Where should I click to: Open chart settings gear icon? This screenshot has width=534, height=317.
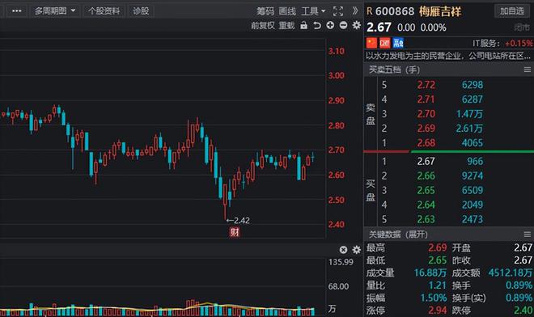(357, 25)
